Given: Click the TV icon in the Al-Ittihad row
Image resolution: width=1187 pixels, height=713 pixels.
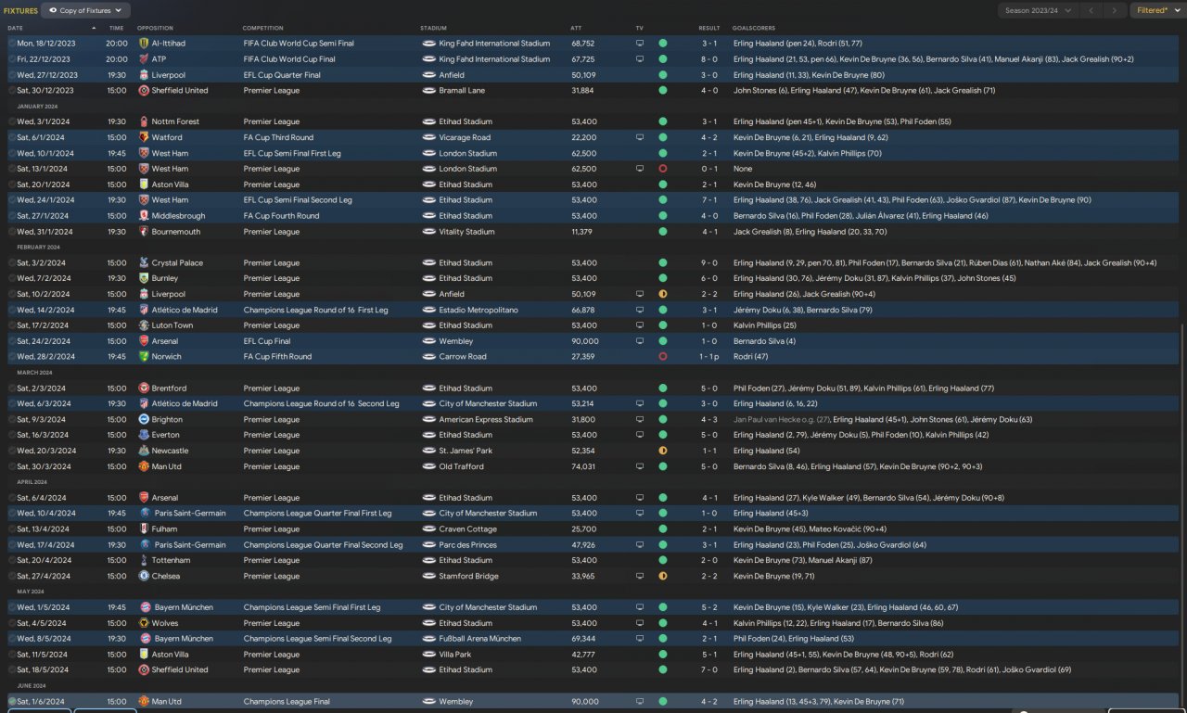Looking at the screenshot, I should tap(640, 44).
